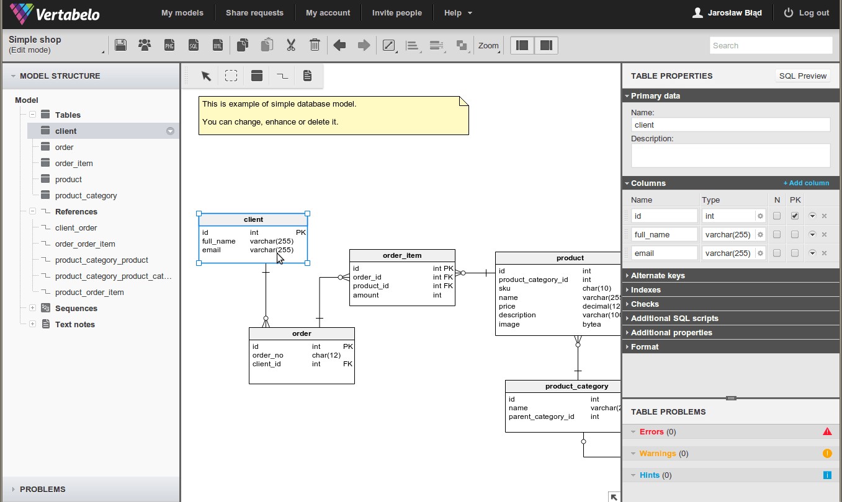Screen dimensions: 842x502
Task: Enable nullable checkbox for full_name column
Action: (777, 235)
